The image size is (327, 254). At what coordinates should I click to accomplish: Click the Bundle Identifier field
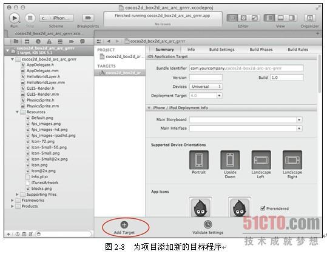tap(246, 68)
